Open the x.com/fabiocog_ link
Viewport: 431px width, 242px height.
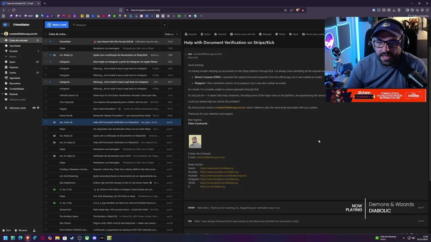tap(213, 187)
